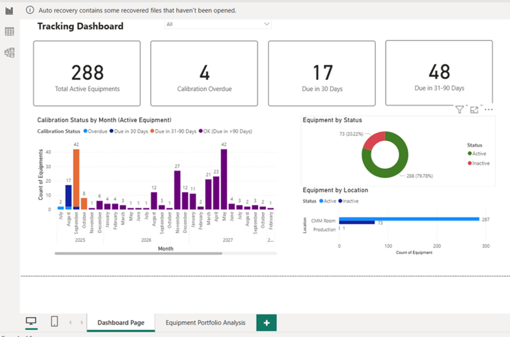Switch to mobile layout icon
The width and height of the screenshot is (510, 337).
54,322
